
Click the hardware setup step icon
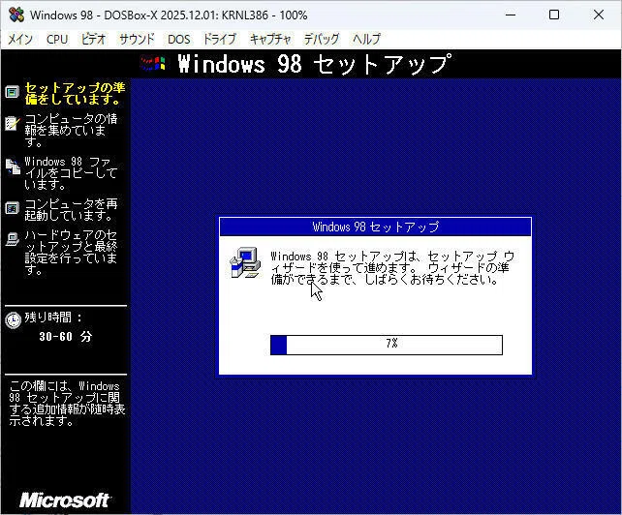click(x=13, y=239)
